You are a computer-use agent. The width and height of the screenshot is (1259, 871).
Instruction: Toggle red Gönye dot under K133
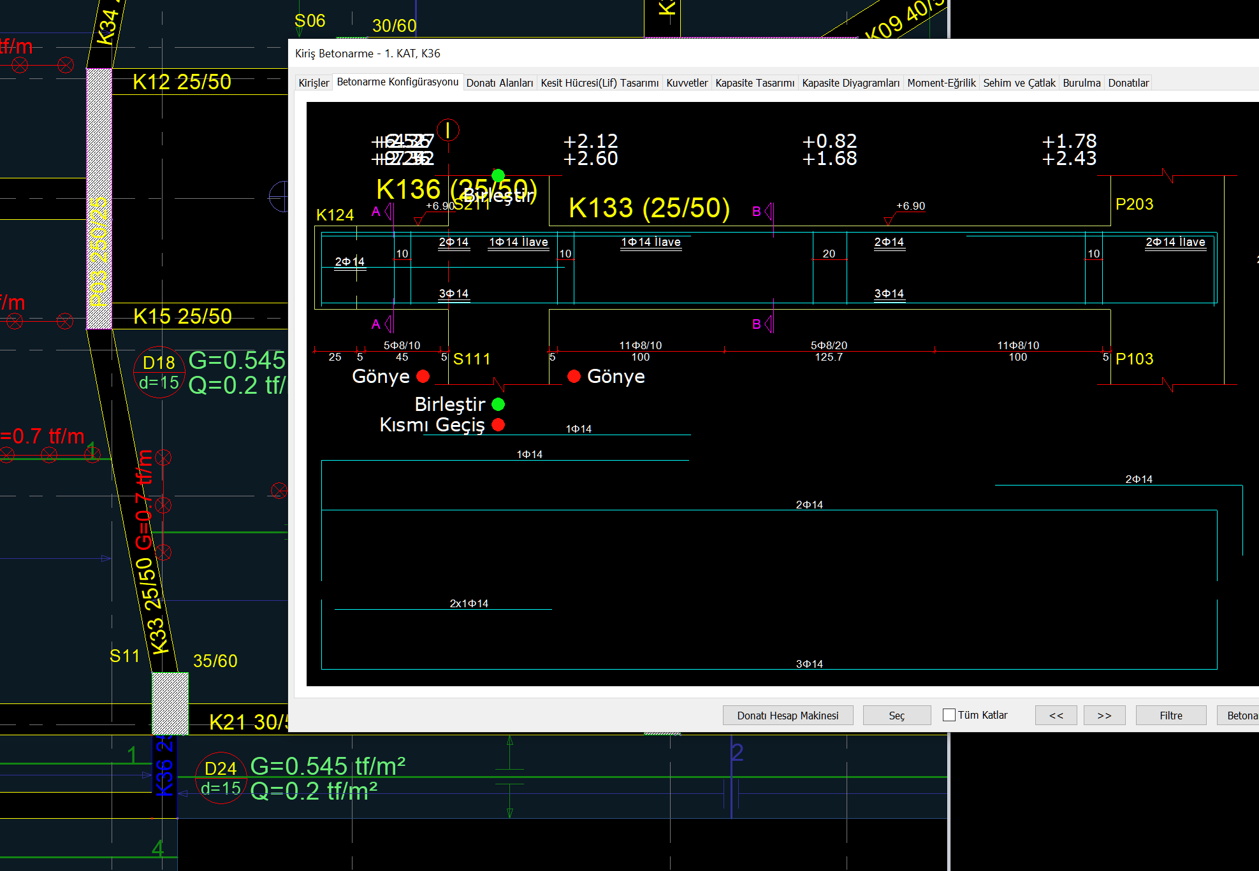tap(574, 377)
